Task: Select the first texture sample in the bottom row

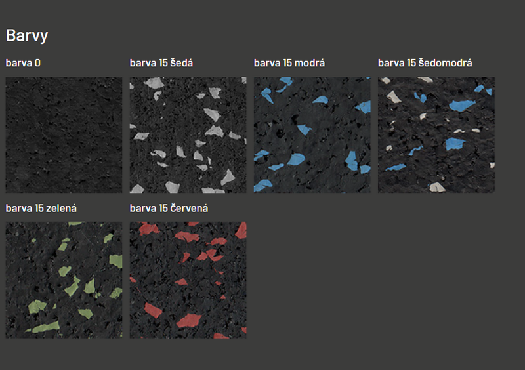Action: coord(64,279)
